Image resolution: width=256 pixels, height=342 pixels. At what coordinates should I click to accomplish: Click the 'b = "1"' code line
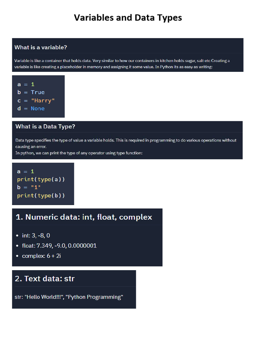coord(29,187)
